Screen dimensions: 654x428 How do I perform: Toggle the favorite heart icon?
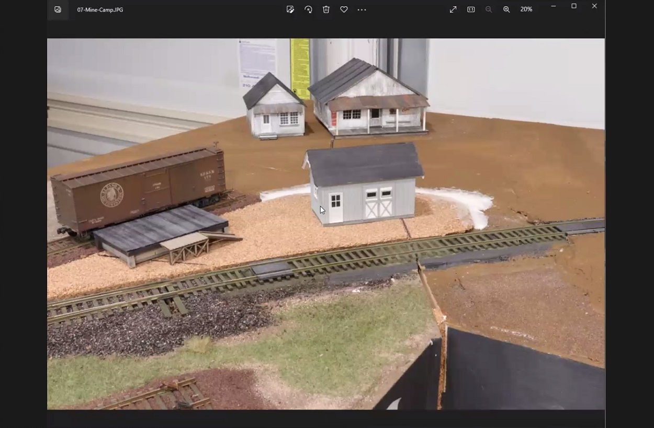344,9
